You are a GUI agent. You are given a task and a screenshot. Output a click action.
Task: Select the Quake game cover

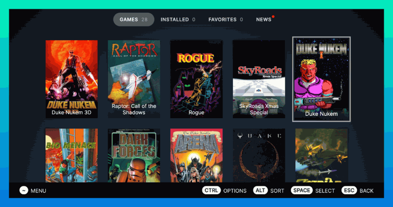point(259,155)
